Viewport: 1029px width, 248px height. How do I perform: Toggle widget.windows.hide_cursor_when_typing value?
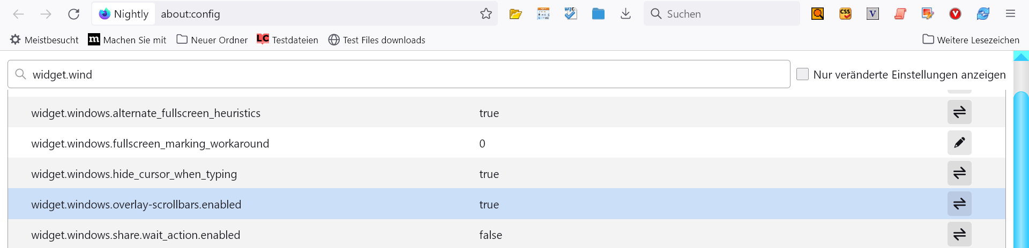point(959,173)
